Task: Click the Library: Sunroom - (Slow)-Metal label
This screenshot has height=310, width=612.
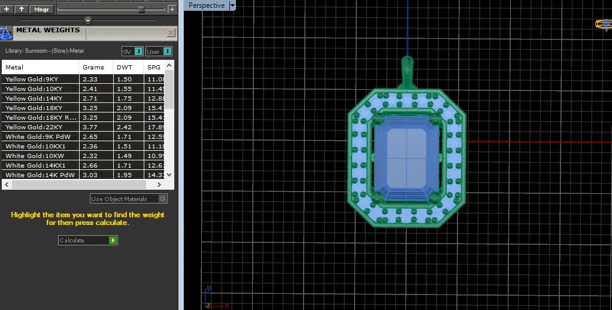Action: click(x=44, y=51)
